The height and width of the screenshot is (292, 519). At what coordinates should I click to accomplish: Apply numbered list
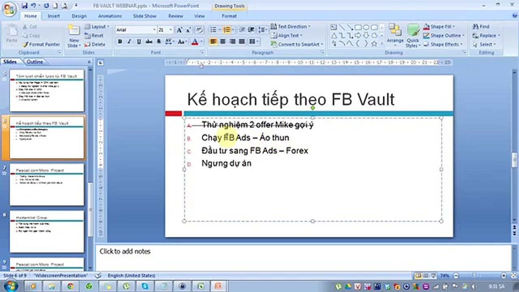[x=227, y=30]
